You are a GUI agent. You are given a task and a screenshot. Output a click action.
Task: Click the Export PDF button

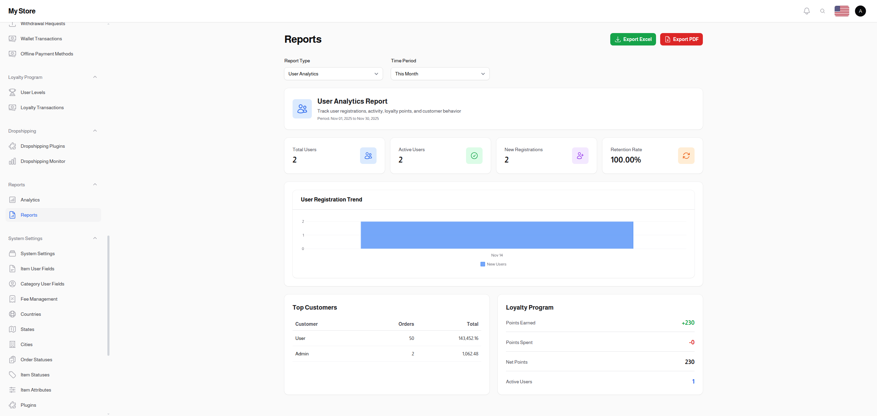click(x=681, y=39)
